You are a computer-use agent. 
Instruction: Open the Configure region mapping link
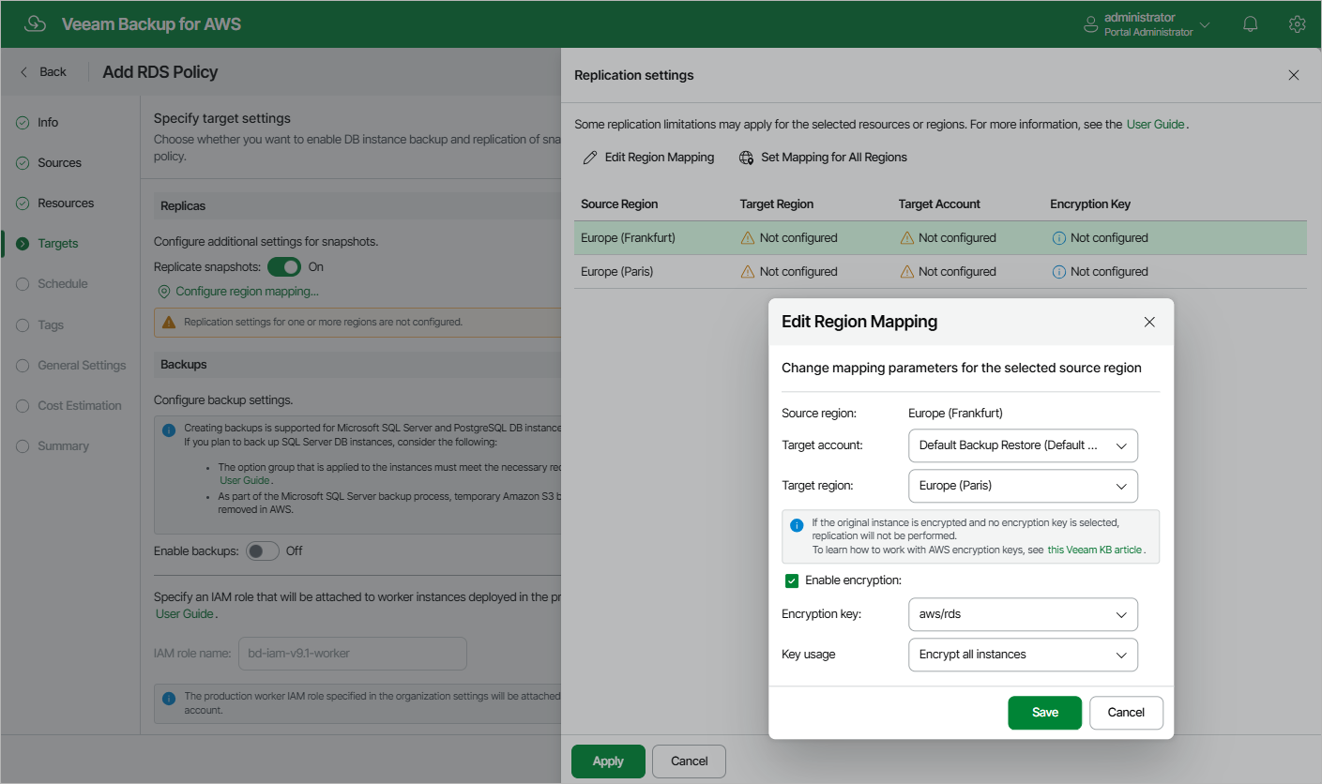(x=248, y=292)
